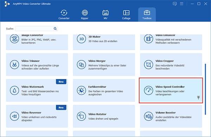This screenshot has width=211, height=137.
Task: Click the Farbkorrektur sun icon
Action: coord(82,90)
